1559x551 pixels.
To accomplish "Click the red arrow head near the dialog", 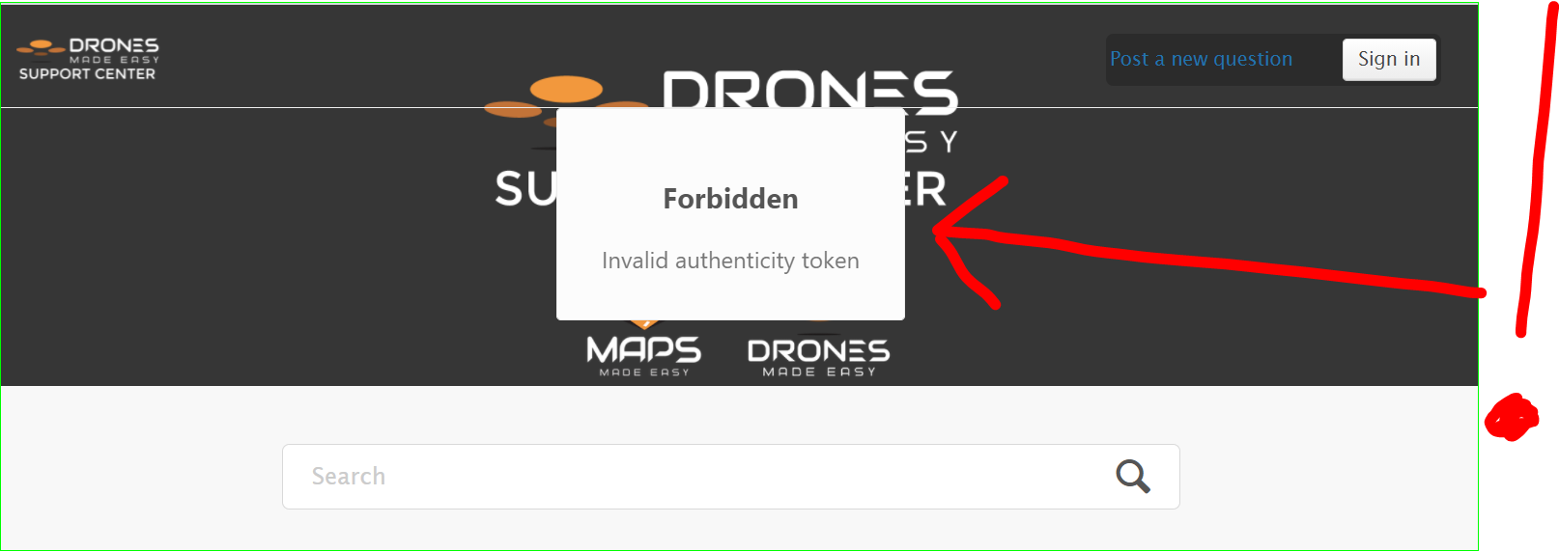I will point(966,239).
